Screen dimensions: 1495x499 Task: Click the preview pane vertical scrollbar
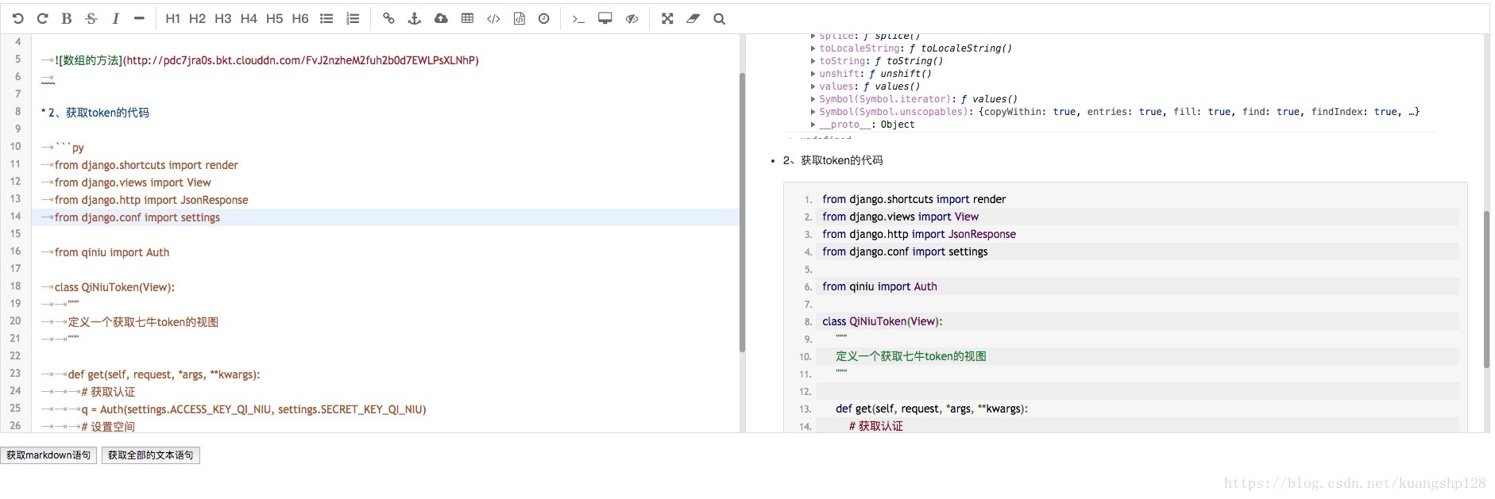click(x=1486, y=290)
